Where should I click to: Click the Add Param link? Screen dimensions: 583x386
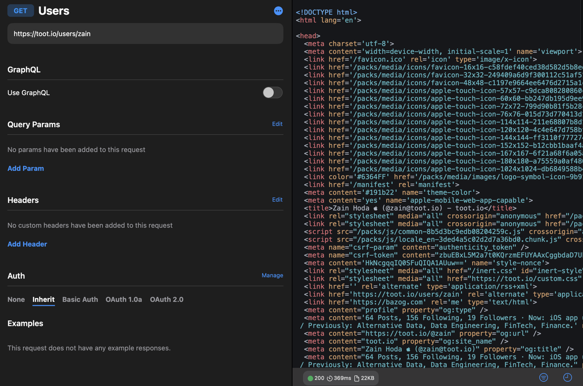(26, 168)
